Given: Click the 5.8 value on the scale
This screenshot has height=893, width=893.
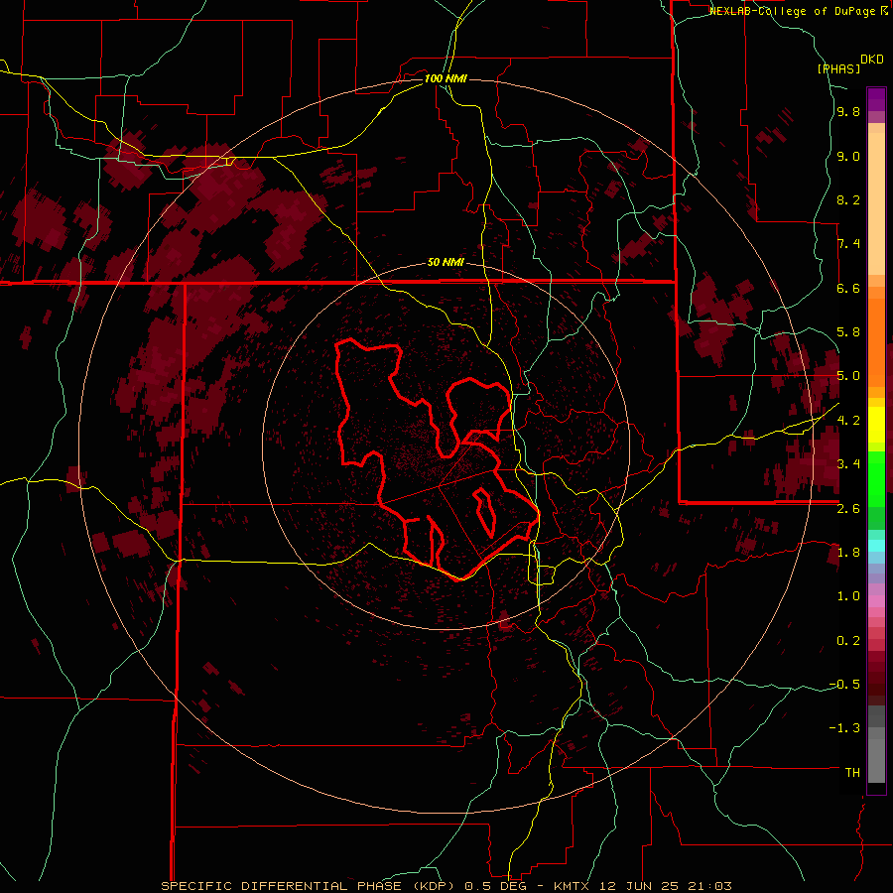Looking at the screenshot, I should (x=848, y=332).
